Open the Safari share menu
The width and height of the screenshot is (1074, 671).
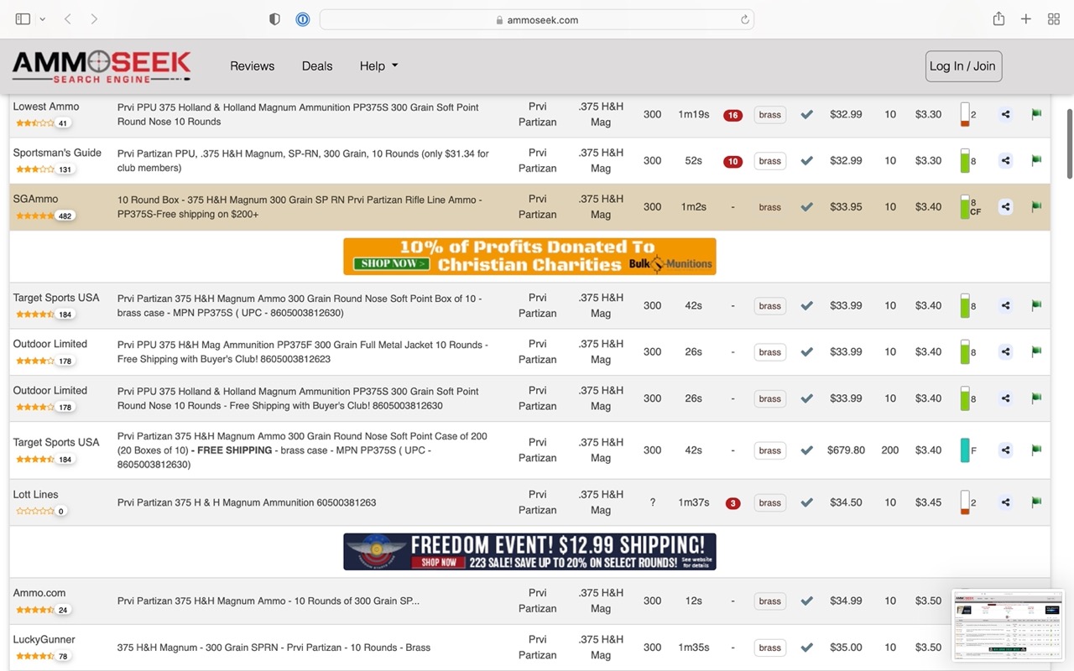(998, 18)
